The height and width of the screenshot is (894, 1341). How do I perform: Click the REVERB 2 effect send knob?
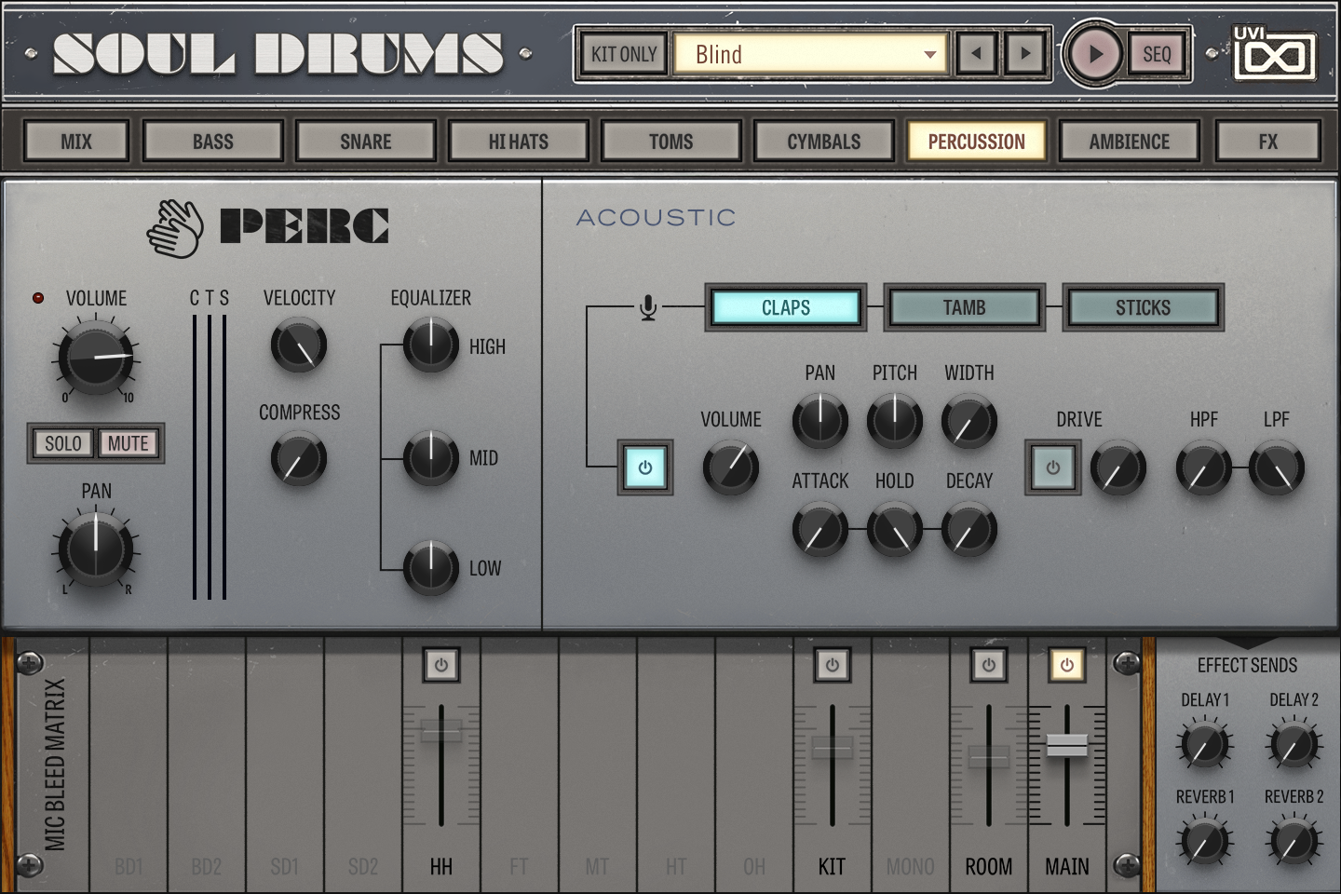pyautogui.click(x=1293, y=841)
